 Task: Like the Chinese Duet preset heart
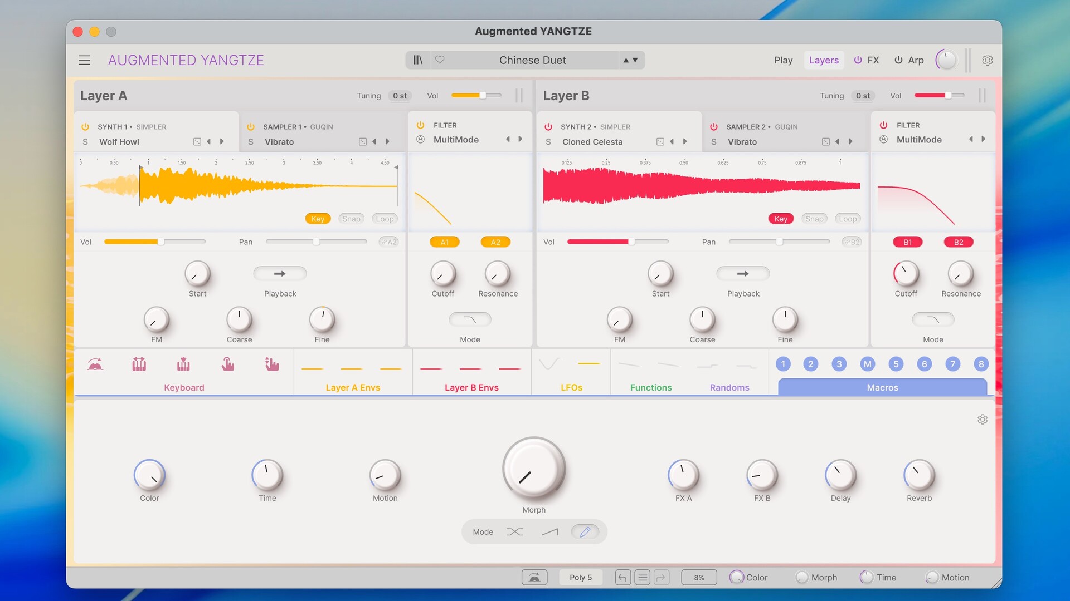pyautogui.click(x=440, y=60)
